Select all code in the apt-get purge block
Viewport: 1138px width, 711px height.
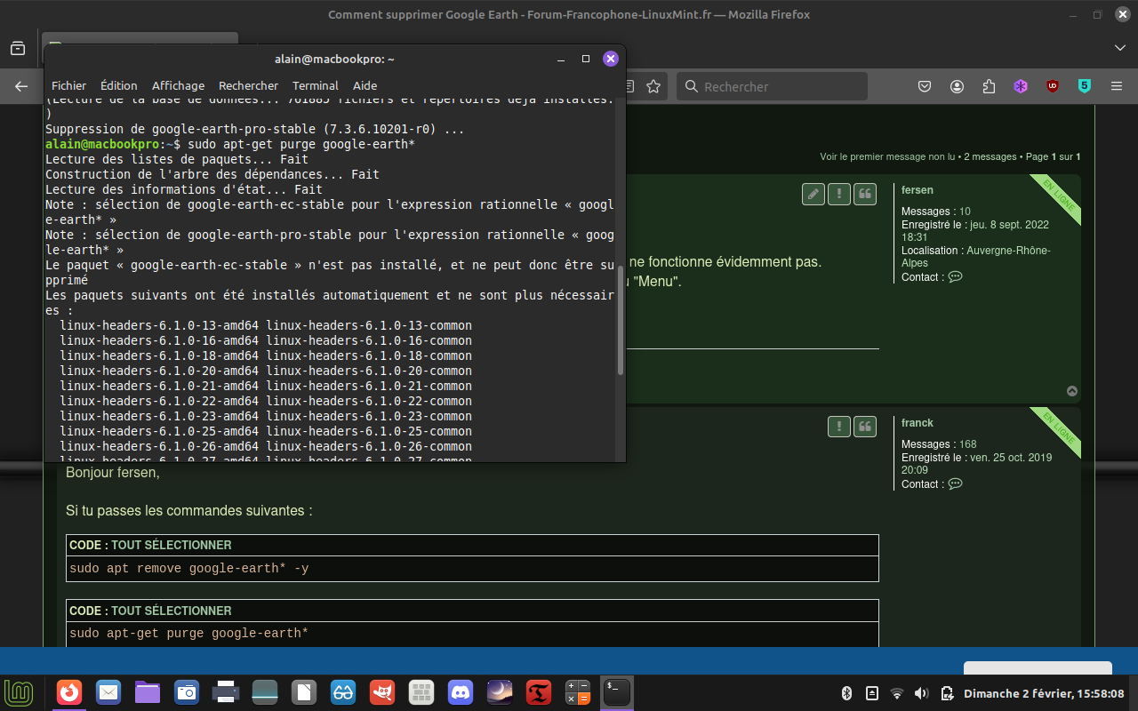click(172, 611)
